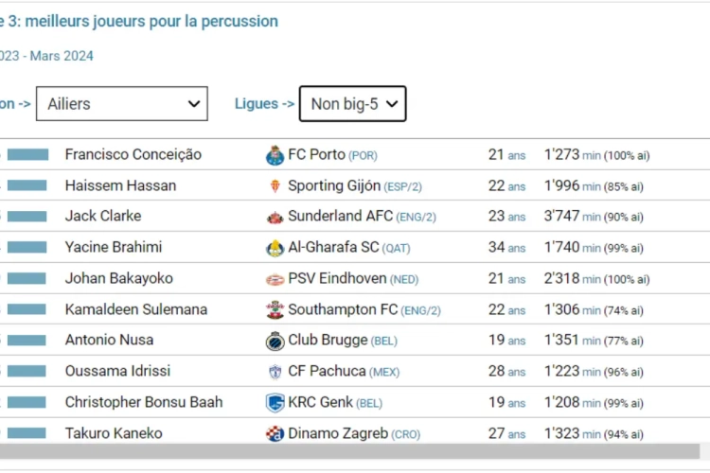Click the Al-Gharafa SC club crest
The height and width of the screenshot is (473, 710).
275,248
